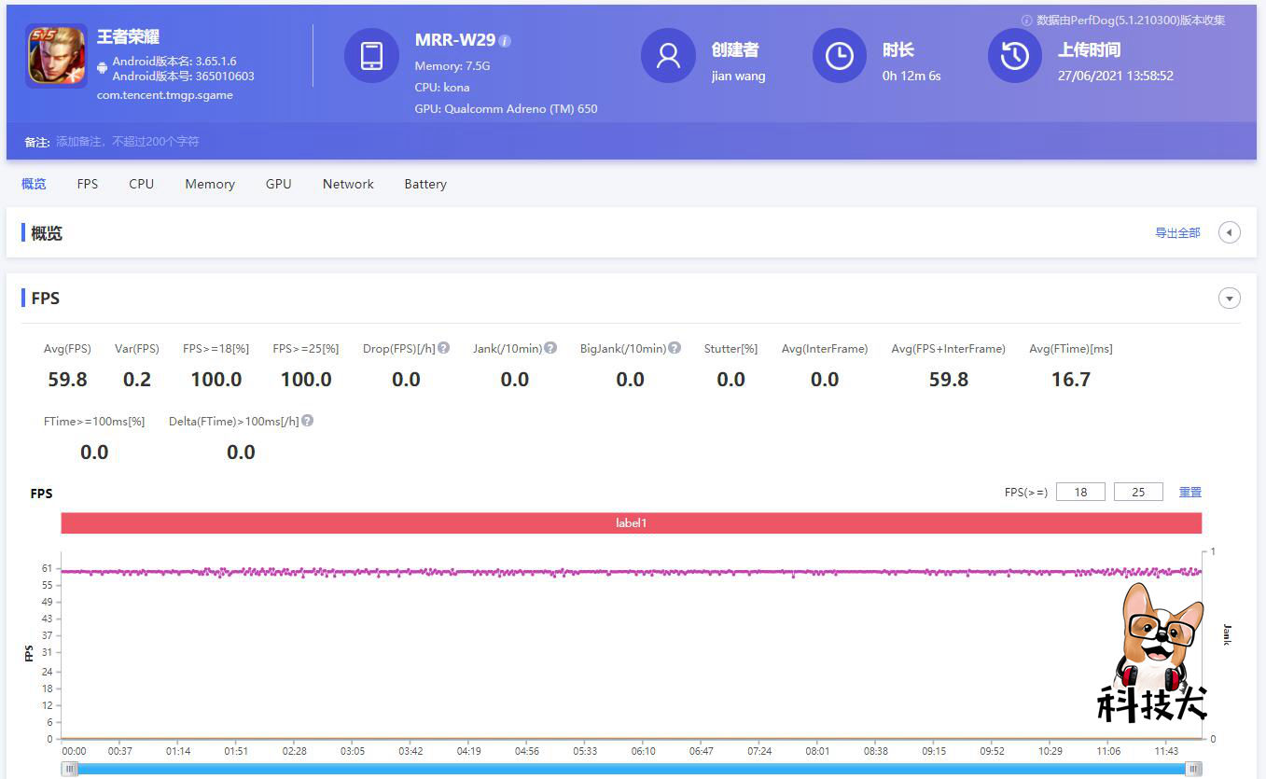Click the 重置 reset link
Image resolution: width=1266 pixels, height=779 pixels.
click(x=1190, y=491)
